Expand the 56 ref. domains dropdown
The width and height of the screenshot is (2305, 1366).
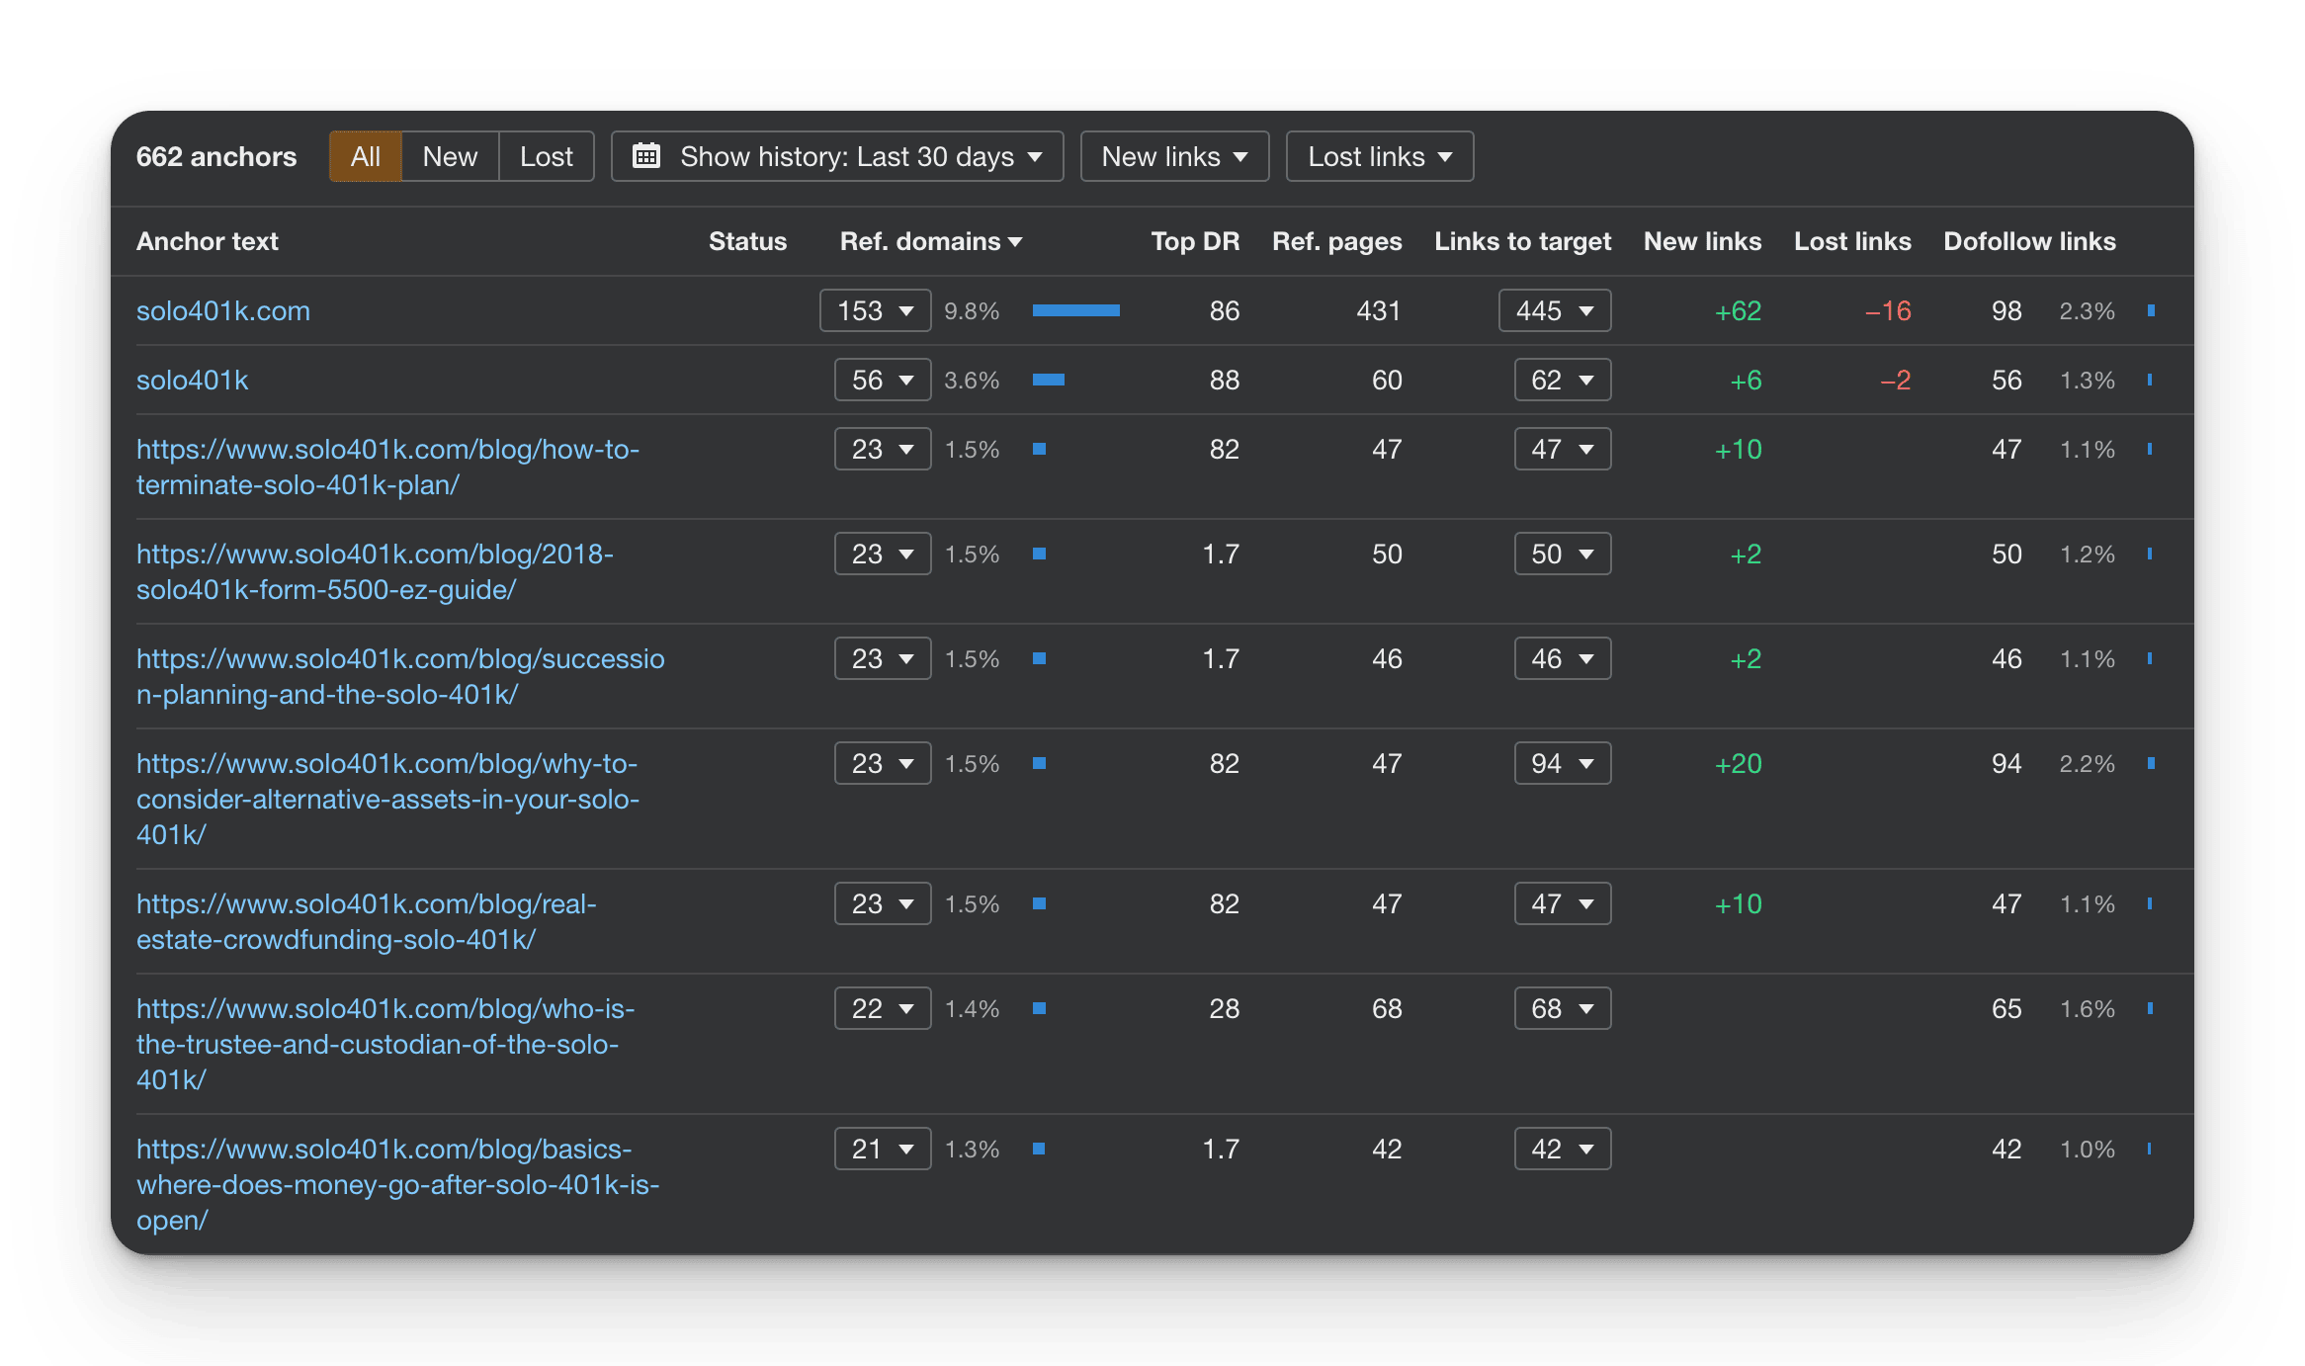point(883,380)
